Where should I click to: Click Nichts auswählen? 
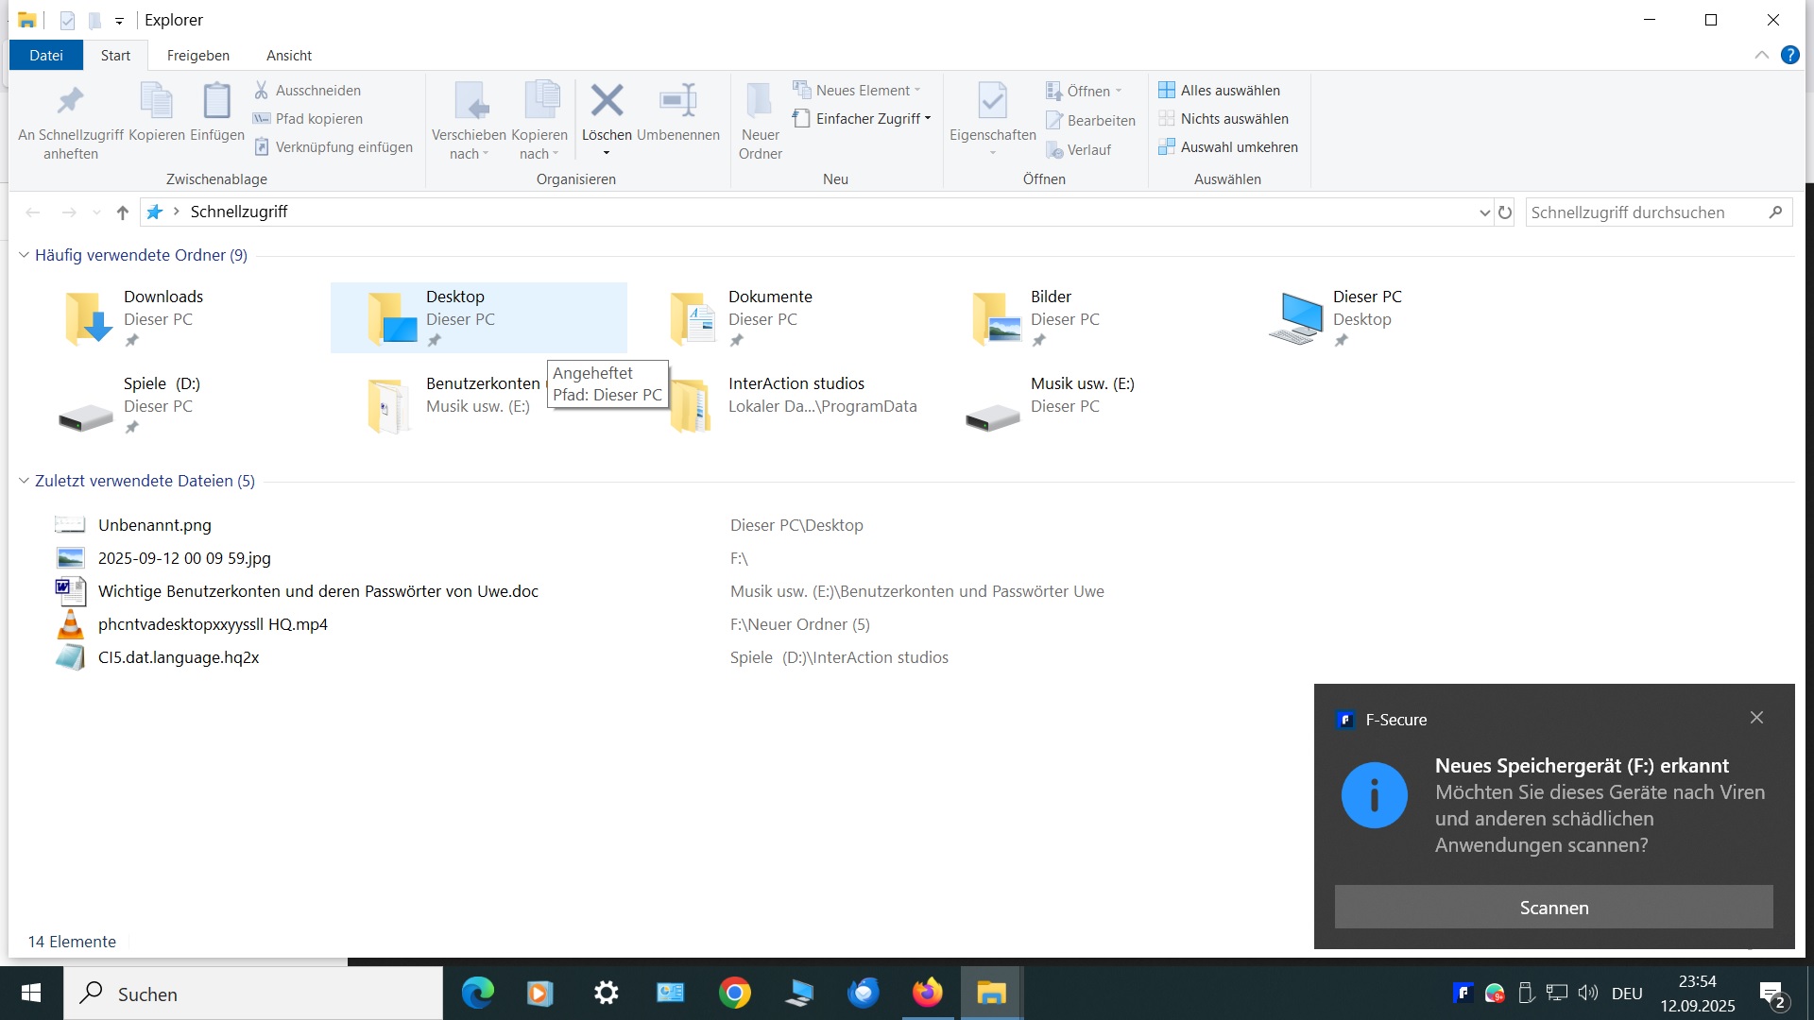1223,119
